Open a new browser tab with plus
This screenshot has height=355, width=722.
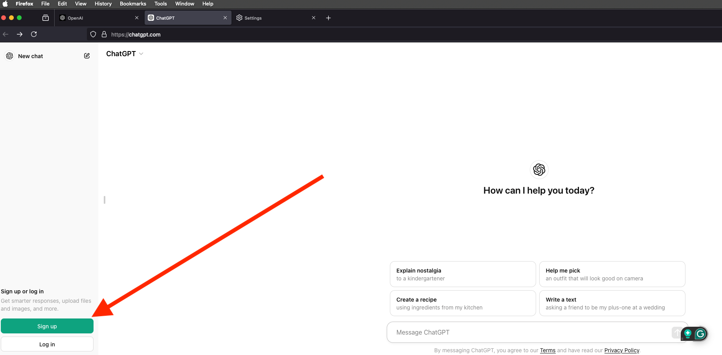329,18
